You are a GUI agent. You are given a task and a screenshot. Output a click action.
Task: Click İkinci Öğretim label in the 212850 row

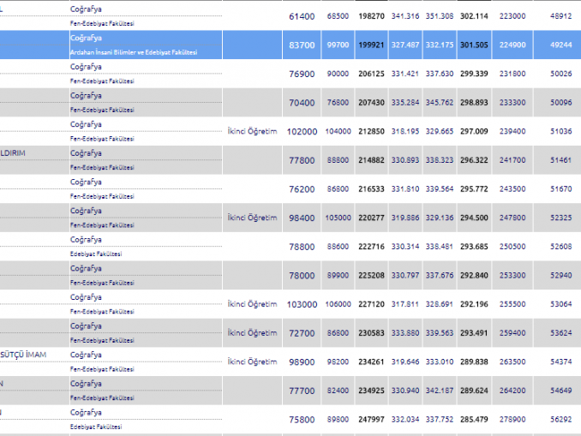pos(252,131)
